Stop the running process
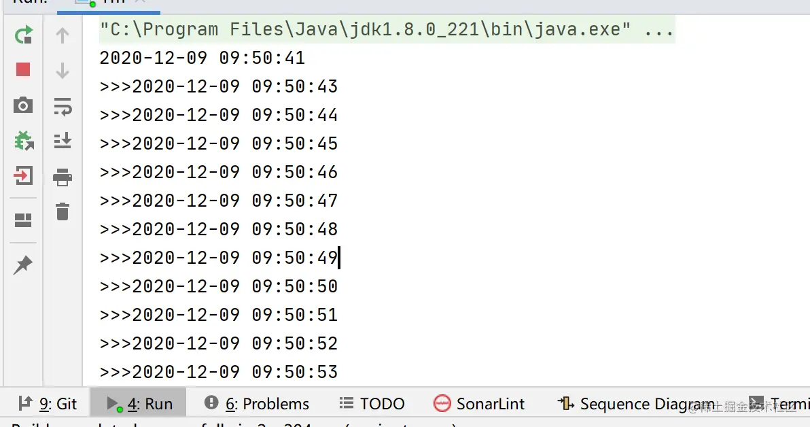 [x=23, y=69]
